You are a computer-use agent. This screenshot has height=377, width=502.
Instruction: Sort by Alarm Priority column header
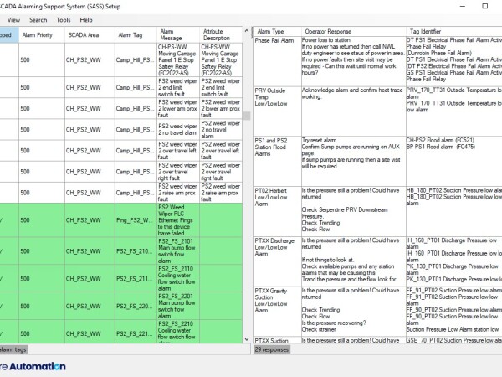tap(42, 35)
